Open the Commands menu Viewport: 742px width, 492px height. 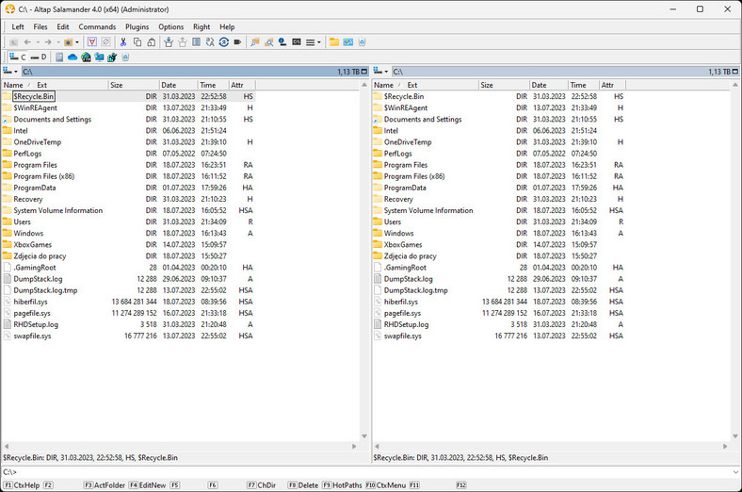pos(97,27)
